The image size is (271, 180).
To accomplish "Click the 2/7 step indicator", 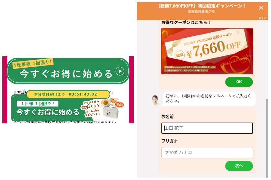I will tap(262, 18).
